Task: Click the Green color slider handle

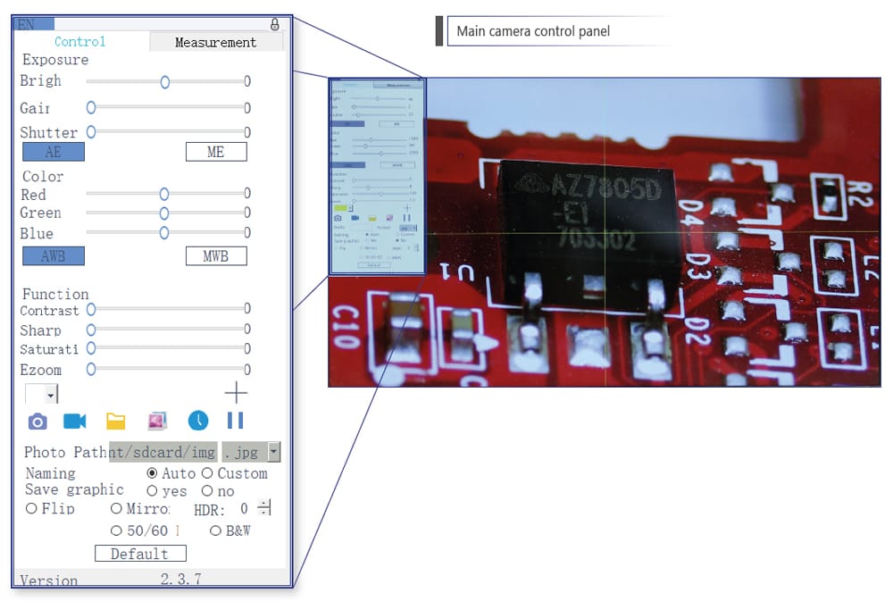Action: click(164, 213)
